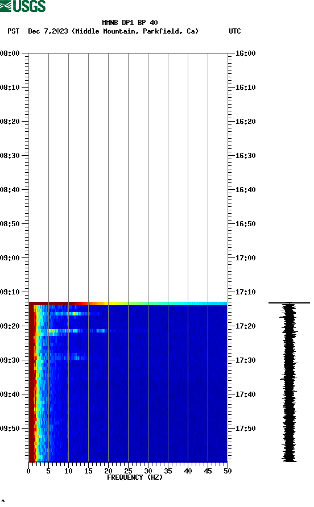
Task: Click the rainbow data-start band at 09:13
Action: (x=128, y=304)
